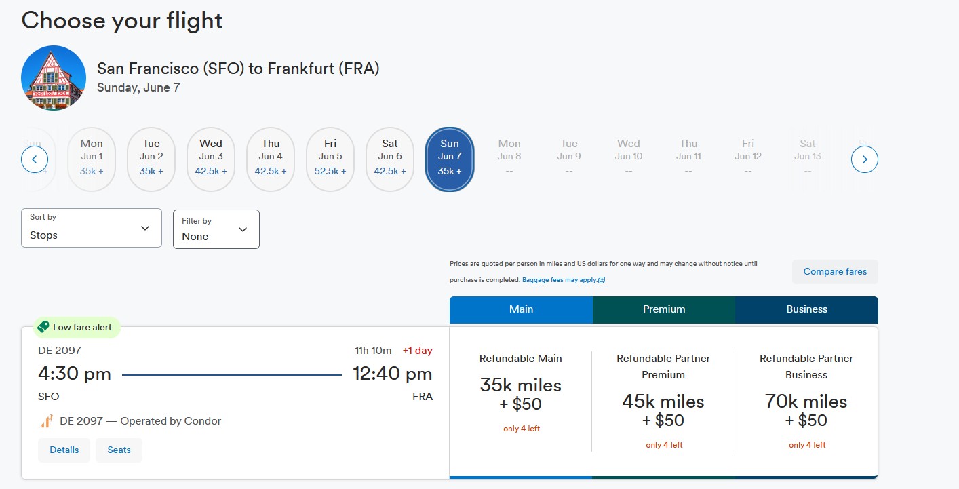View Seats for flight DE 2097
Image resolution: width=959 pixels, height=489 pixels.
[119, 450]
